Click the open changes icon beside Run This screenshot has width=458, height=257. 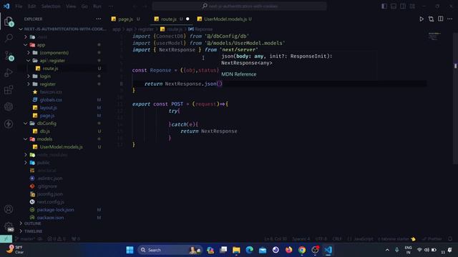[431, 19]
